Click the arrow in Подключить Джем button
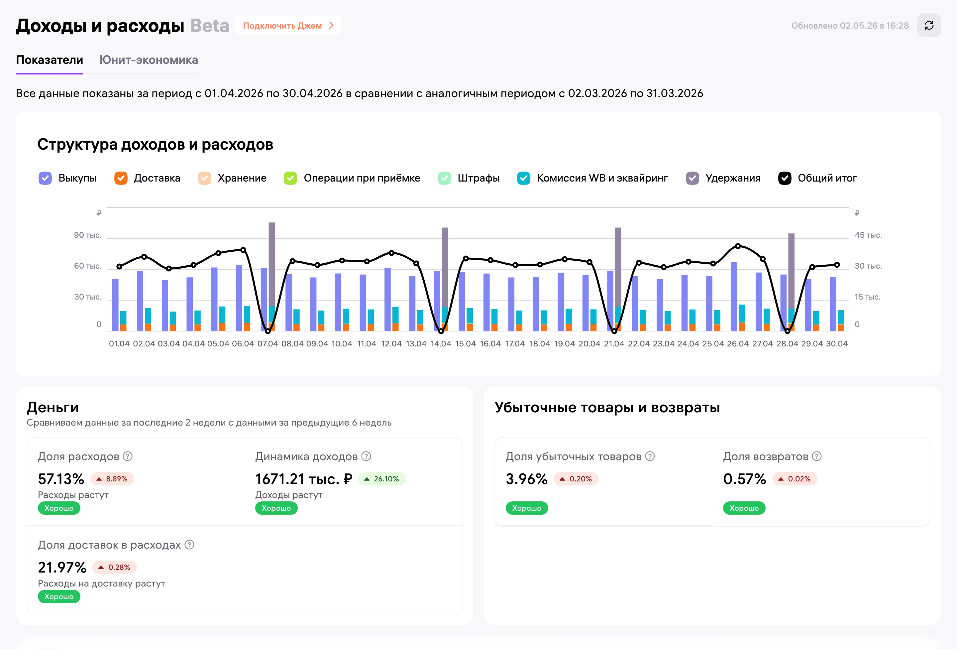 (x=332, y=26)
